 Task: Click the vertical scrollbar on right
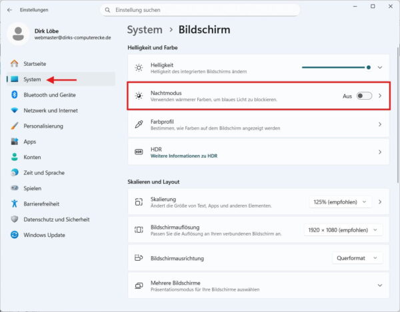[398, 114]
